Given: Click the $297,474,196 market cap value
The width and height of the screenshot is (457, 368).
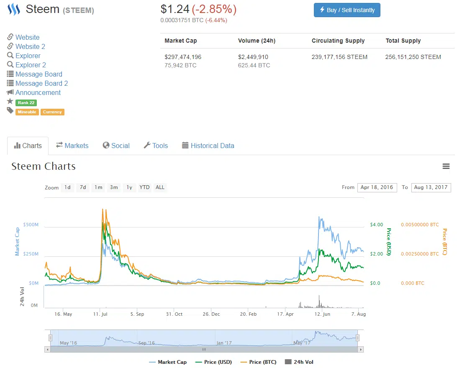Looking at the screenshot, I should click(x=183, y=57).
